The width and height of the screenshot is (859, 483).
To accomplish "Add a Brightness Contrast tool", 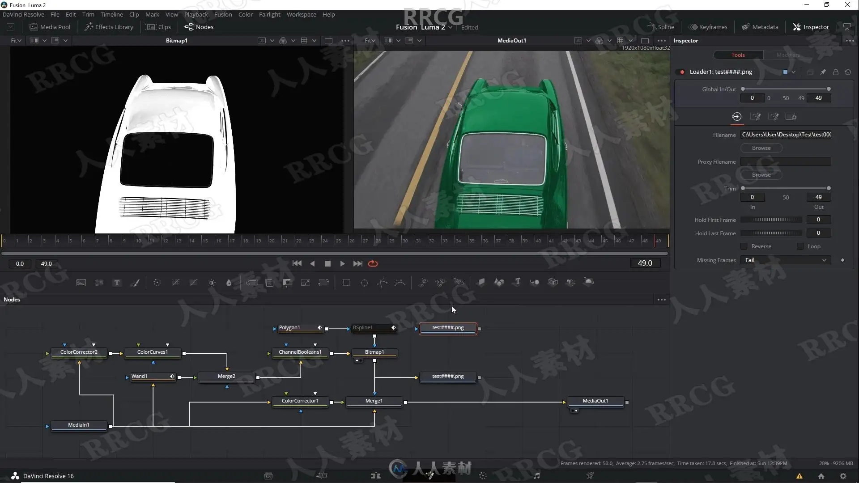I will coord(212,283).
